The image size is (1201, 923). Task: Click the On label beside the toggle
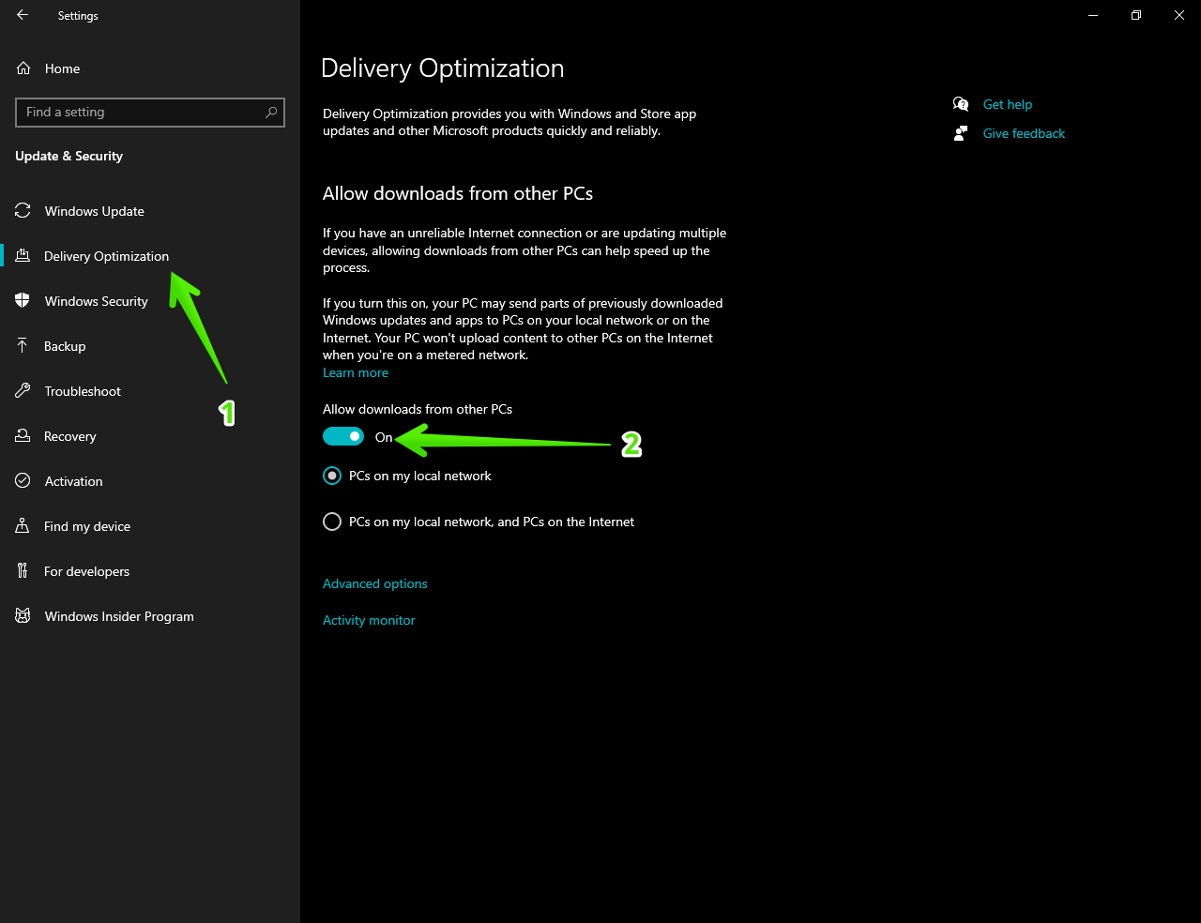click(384, 437)
